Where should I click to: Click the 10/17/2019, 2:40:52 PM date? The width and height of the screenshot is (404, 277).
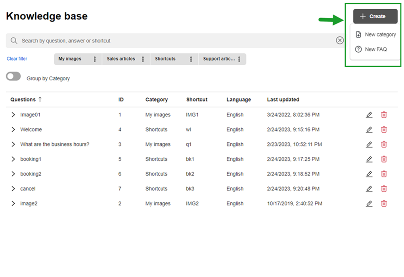(295, 203)
